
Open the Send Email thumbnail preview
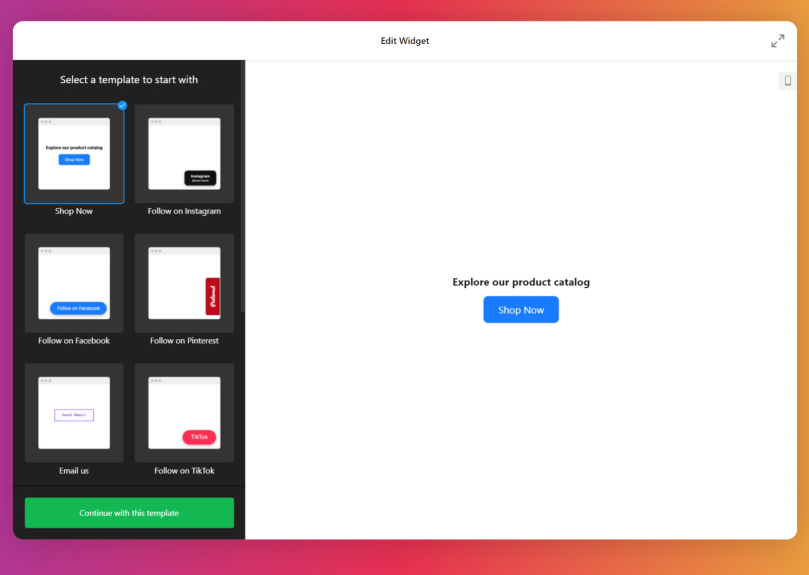tap(74, 415)
